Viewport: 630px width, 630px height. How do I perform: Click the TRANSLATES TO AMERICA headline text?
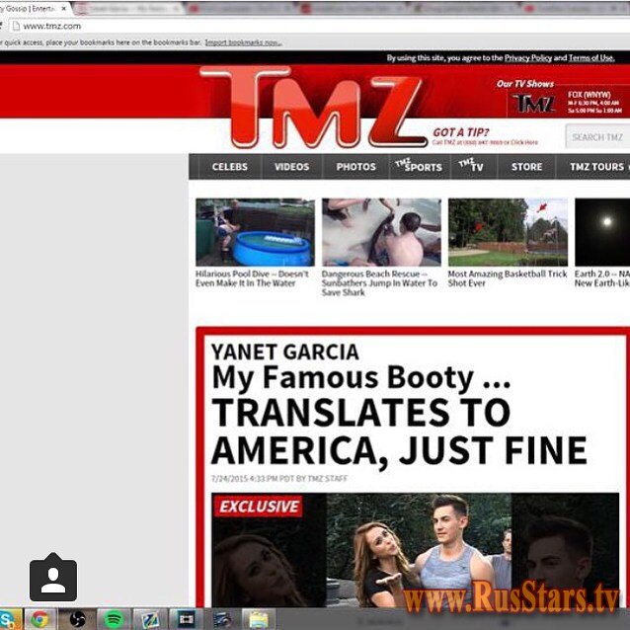click(x=399, y=432)
